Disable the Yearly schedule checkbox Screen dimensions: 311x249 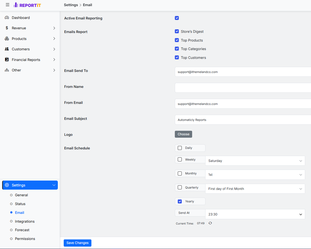coord(180,201)
